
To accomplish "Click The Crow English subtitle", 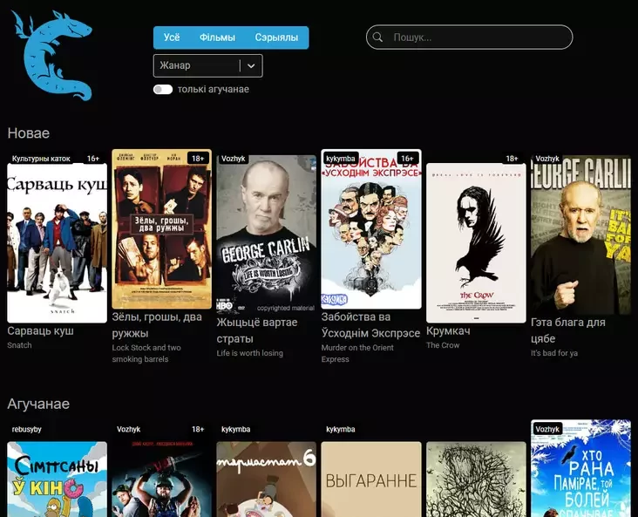I will pyautogui.click(x=443, y=345).
